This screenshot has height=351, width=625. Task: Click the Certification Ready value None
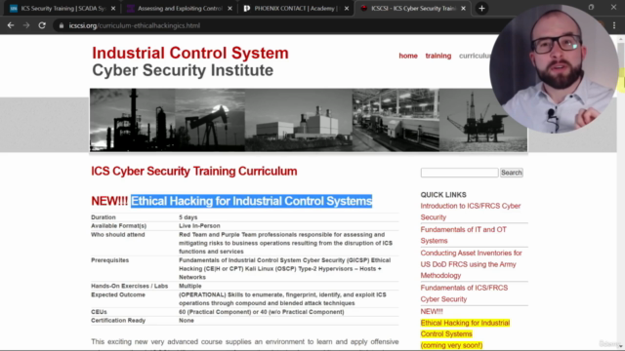[x=187, y=321]
